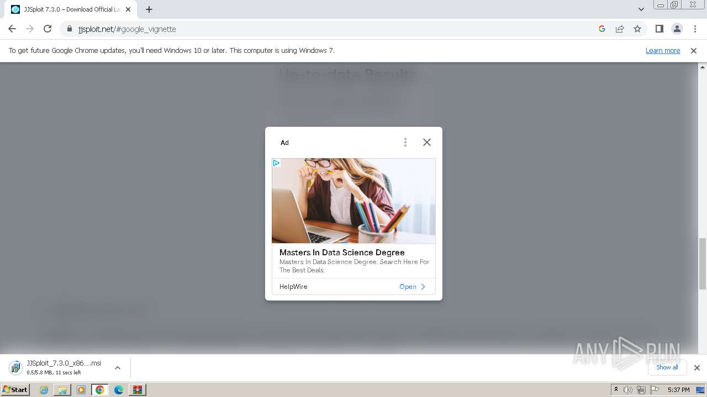Click Show all downloads button

pos(667,367)
